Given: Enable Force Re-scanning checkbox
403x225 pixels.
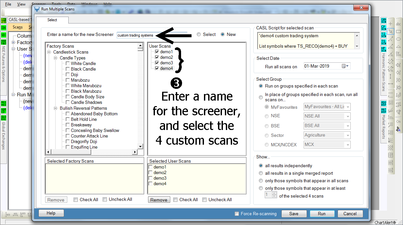Looking at the screenshot, I should 237,214.
